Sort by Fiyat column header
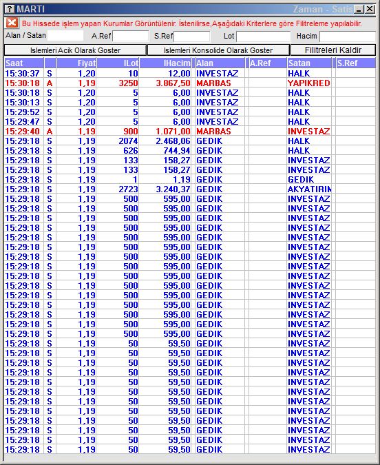The height and width of the screenshot is (465, 380). tap(76, 63)
